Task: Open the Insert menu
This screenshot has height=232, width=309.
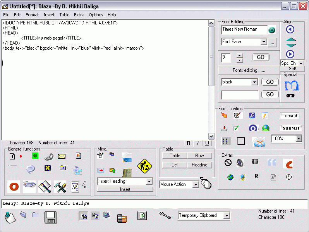Action: [49, 15]
